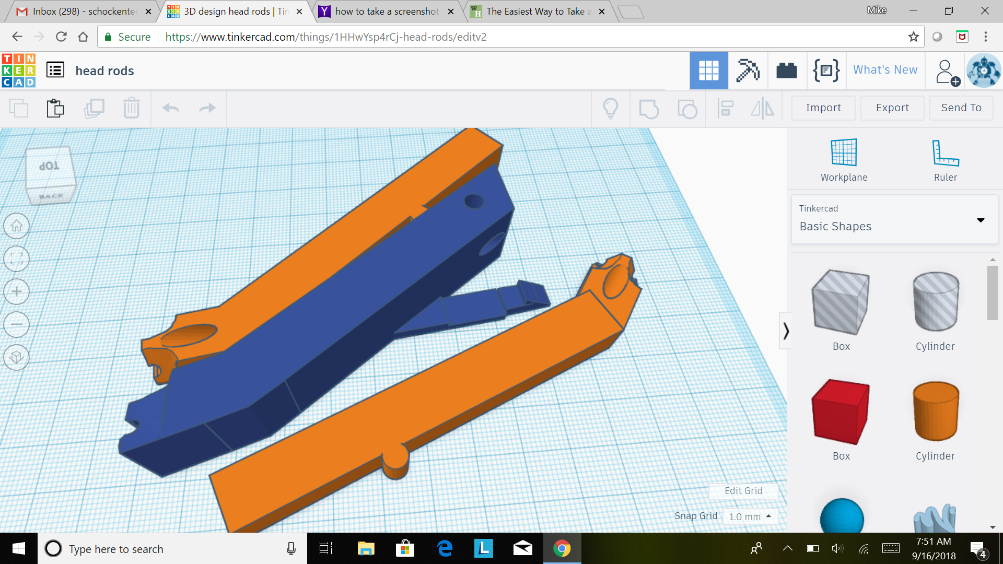This screenshot has height=564, width=1003.
Task: Click the Edit Grid button
Action: [743, 491]
